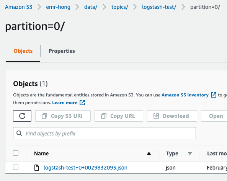This screenshot has height=181, width=227.
Task: Click the Last modified column header
Action: coord(217,153)
